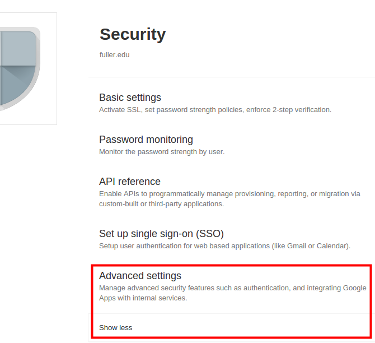Click the dark lower panel of shield graphic
375x343 pixels.
[x=17, y=85]
